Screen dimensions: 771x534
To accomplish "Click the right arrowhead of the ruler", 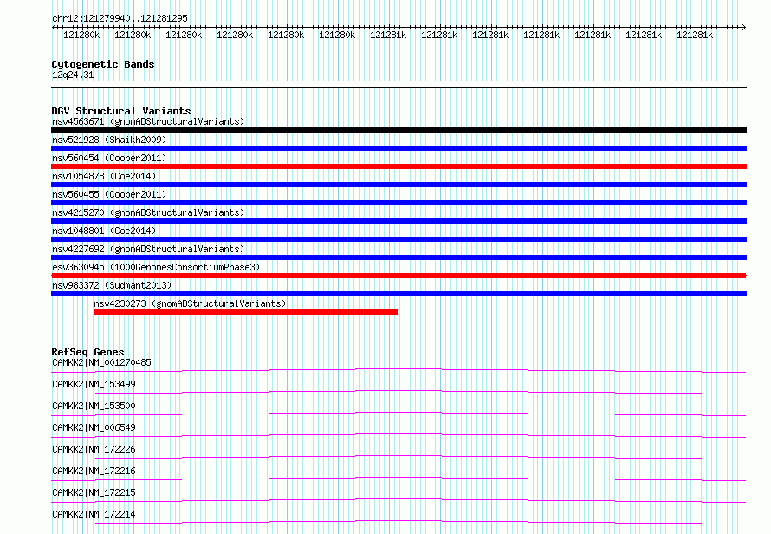I will point(744,27).
